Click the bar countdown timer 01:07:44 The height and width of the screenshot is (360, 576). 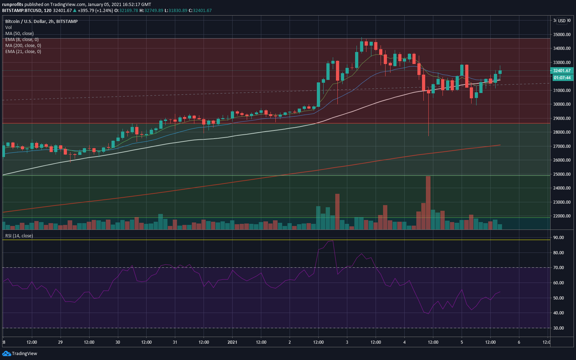(562, 78)
